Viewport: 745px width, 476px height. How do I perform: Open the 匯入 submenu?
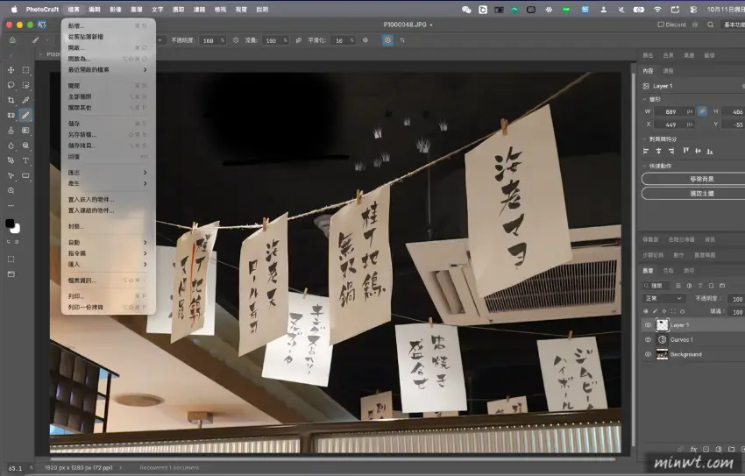point(108,264)
